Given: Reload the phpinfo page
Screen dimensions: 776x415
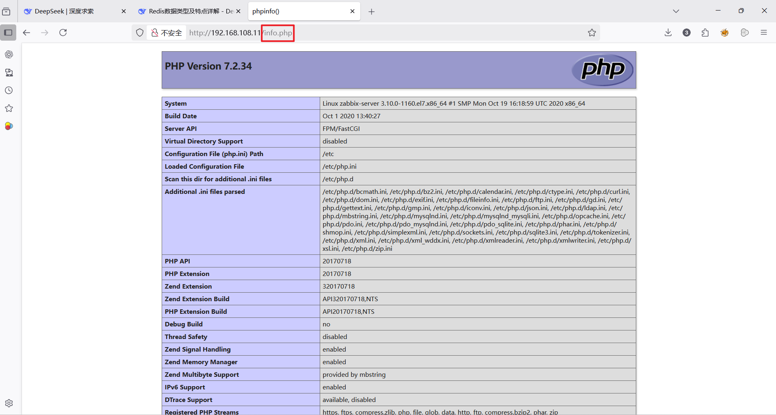Looking at the screenshot, I should point(63,33).
